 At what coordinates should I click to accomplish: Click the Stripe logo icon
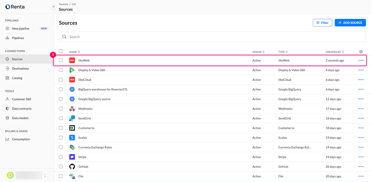coord(72,157)
